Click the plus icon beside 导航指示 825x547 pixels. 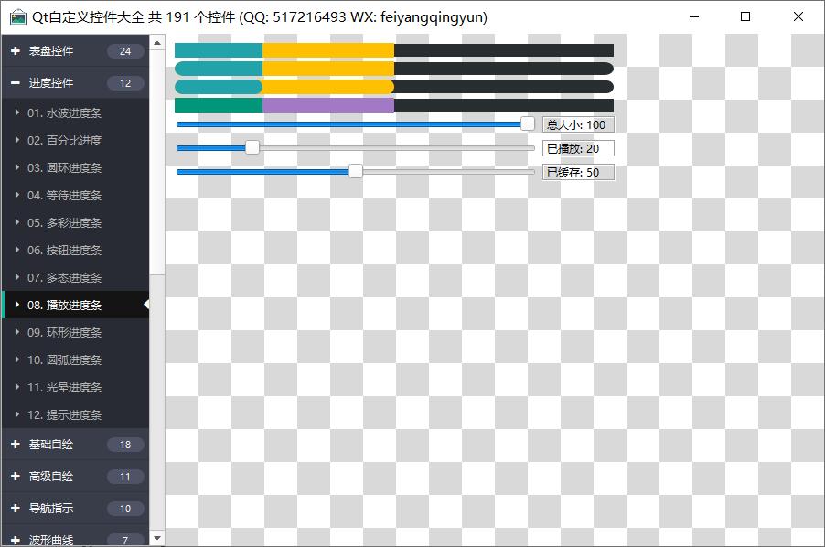point(16,509)
